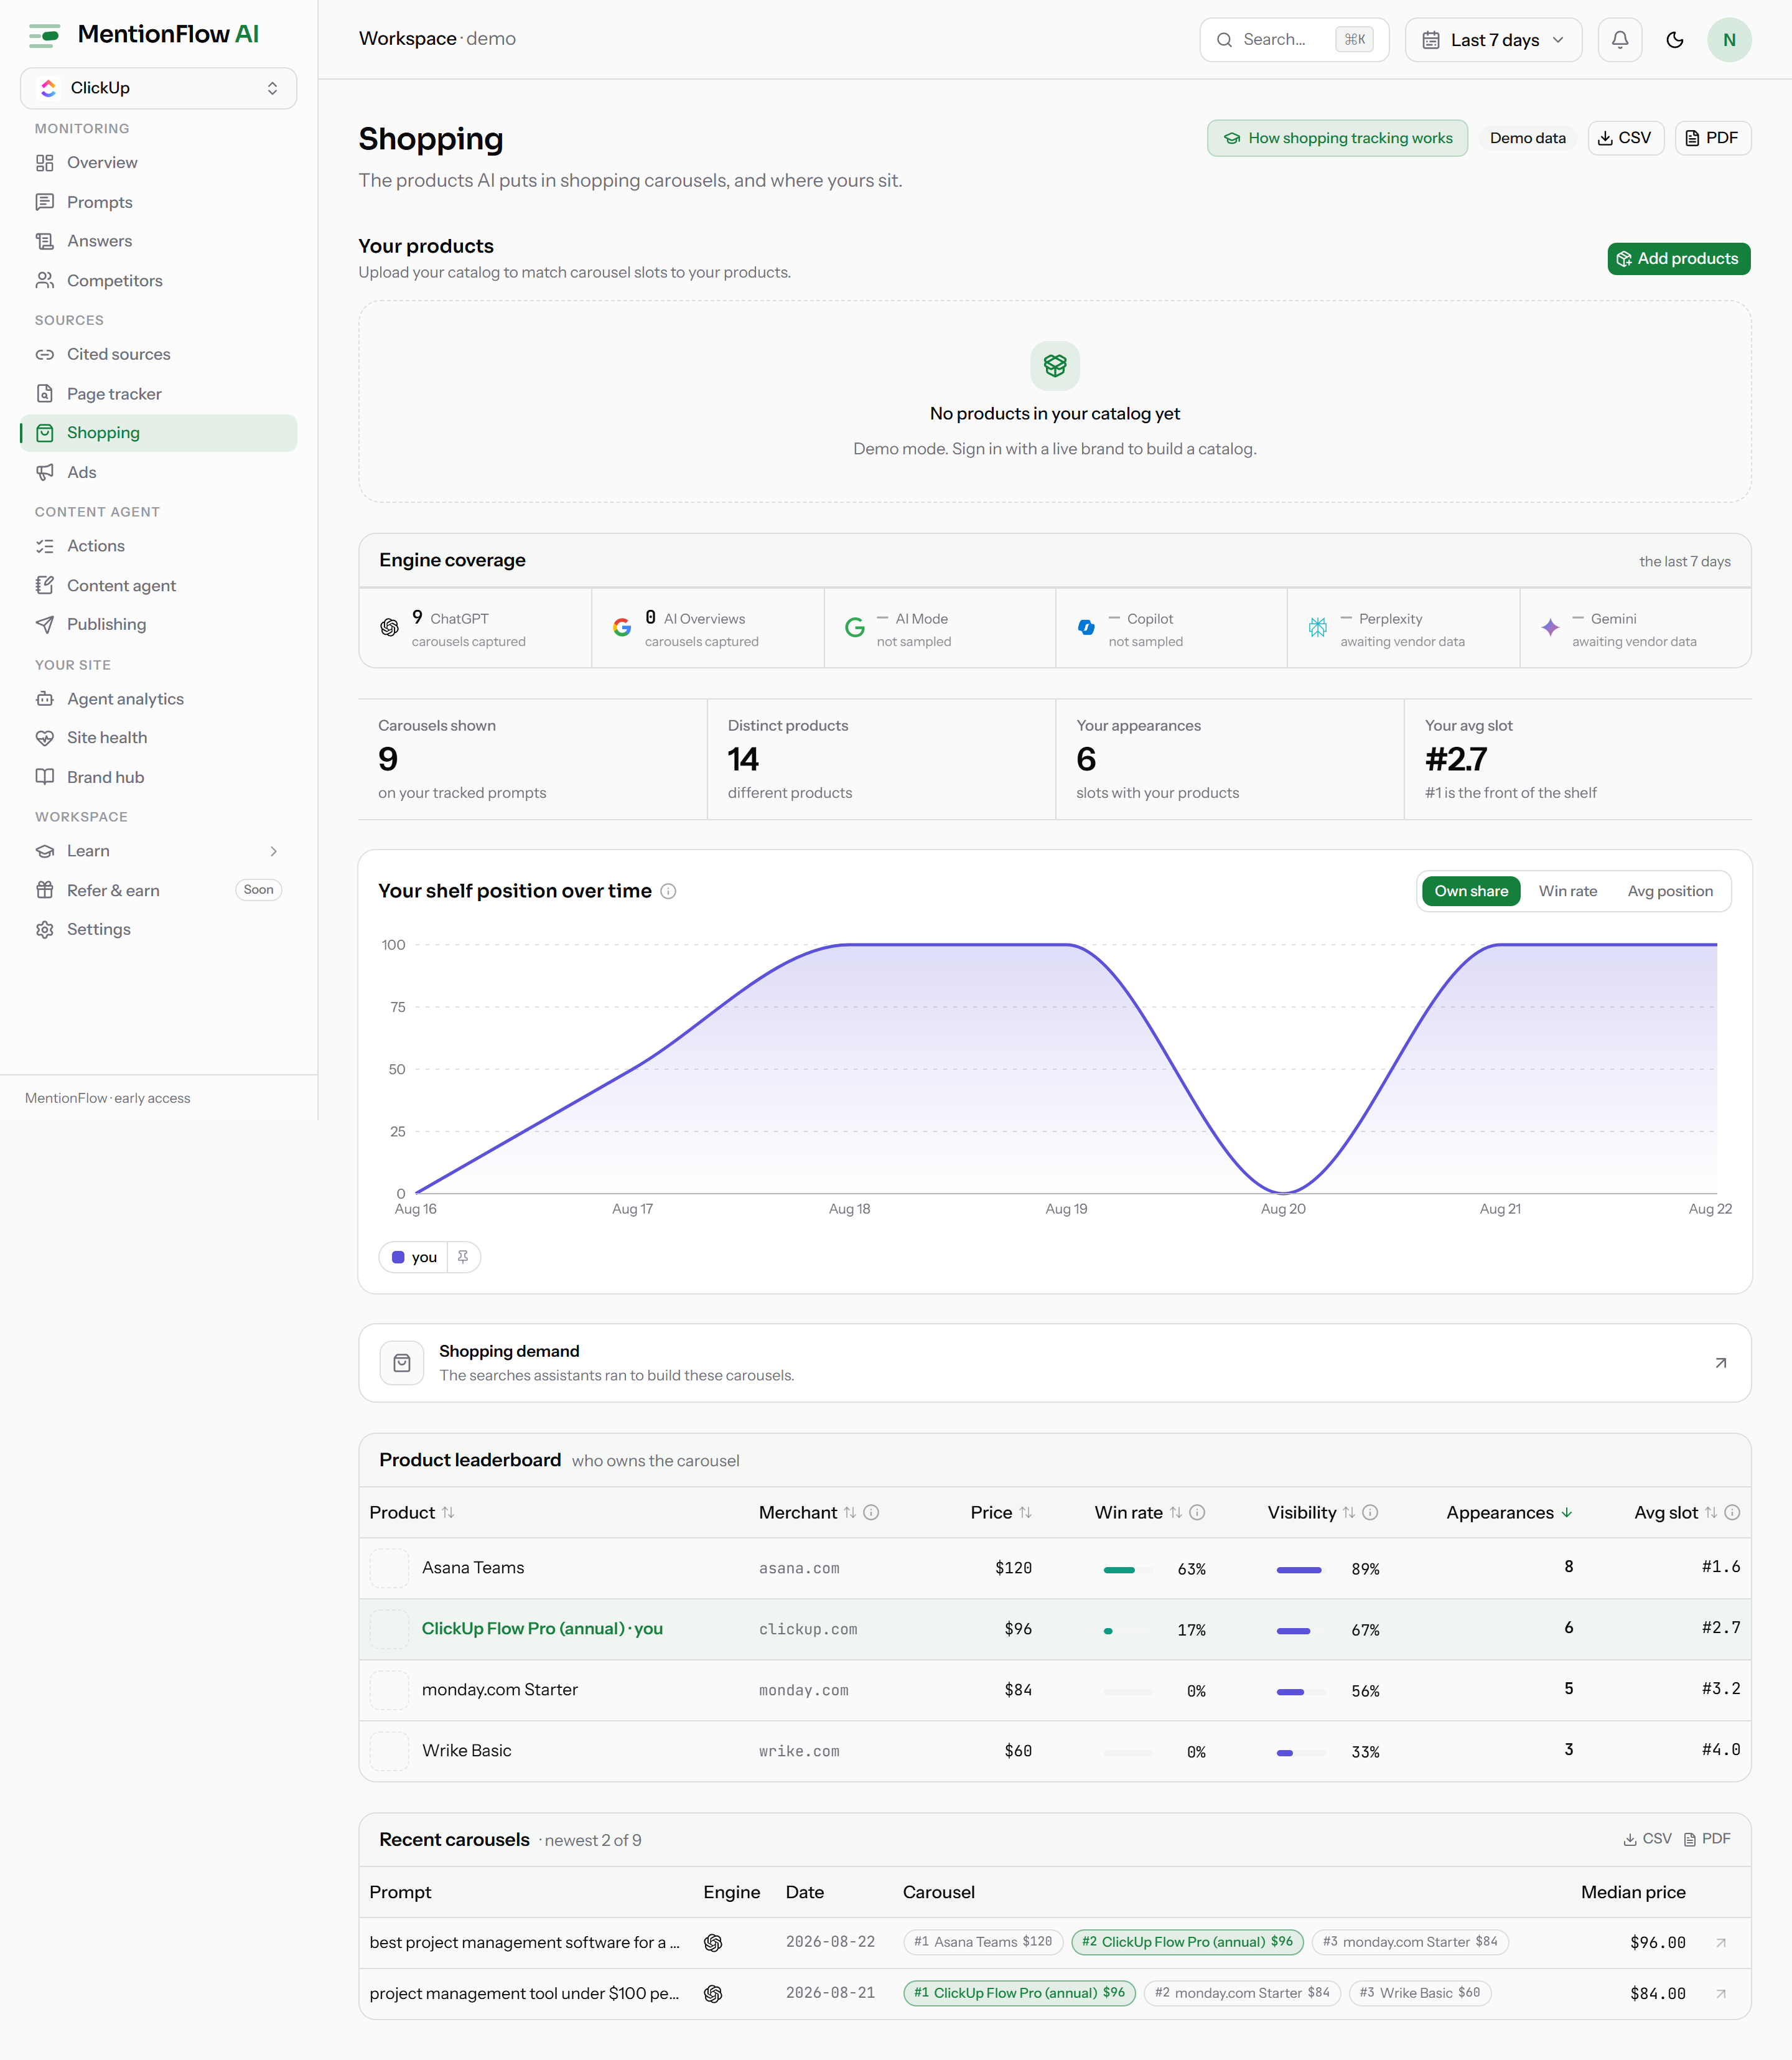Download the Recent carousels PDF
Screen dimensions: 1792x2060
click(x=1707, y=1838)
